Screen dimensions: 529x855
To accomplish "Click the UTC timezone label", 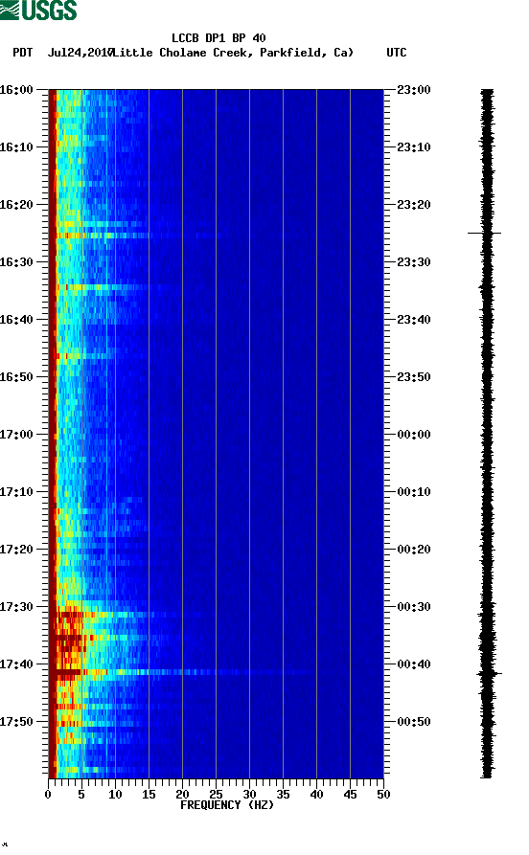I will pyautogui.click(x=397, y=53).
